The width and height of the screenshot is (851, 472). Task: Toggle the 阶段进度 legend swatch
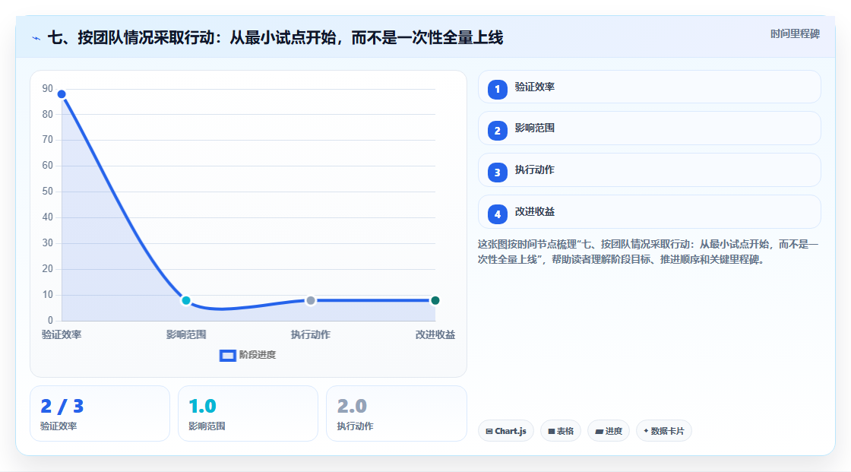pyautogui.click(x=227, y=356)
